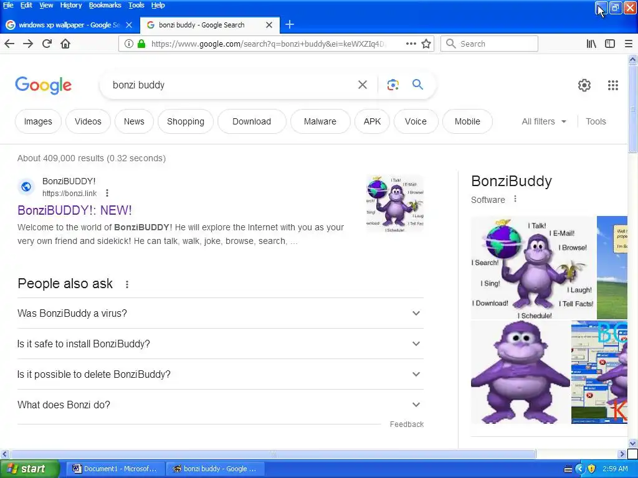
Task: Filter results by News
Action: [134, 121]
